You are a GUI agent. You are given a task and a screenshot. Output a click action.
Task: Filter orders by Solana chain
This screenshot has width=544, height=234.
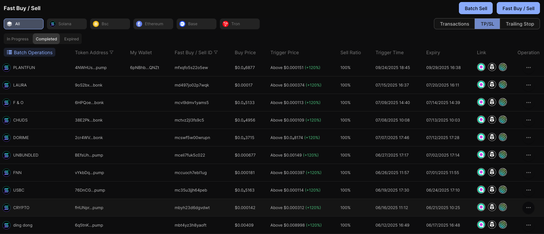tap(67, 24)
